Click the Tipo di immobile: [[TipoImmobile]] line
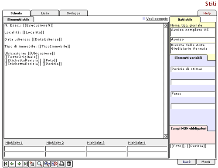 [x=37, y=46]
